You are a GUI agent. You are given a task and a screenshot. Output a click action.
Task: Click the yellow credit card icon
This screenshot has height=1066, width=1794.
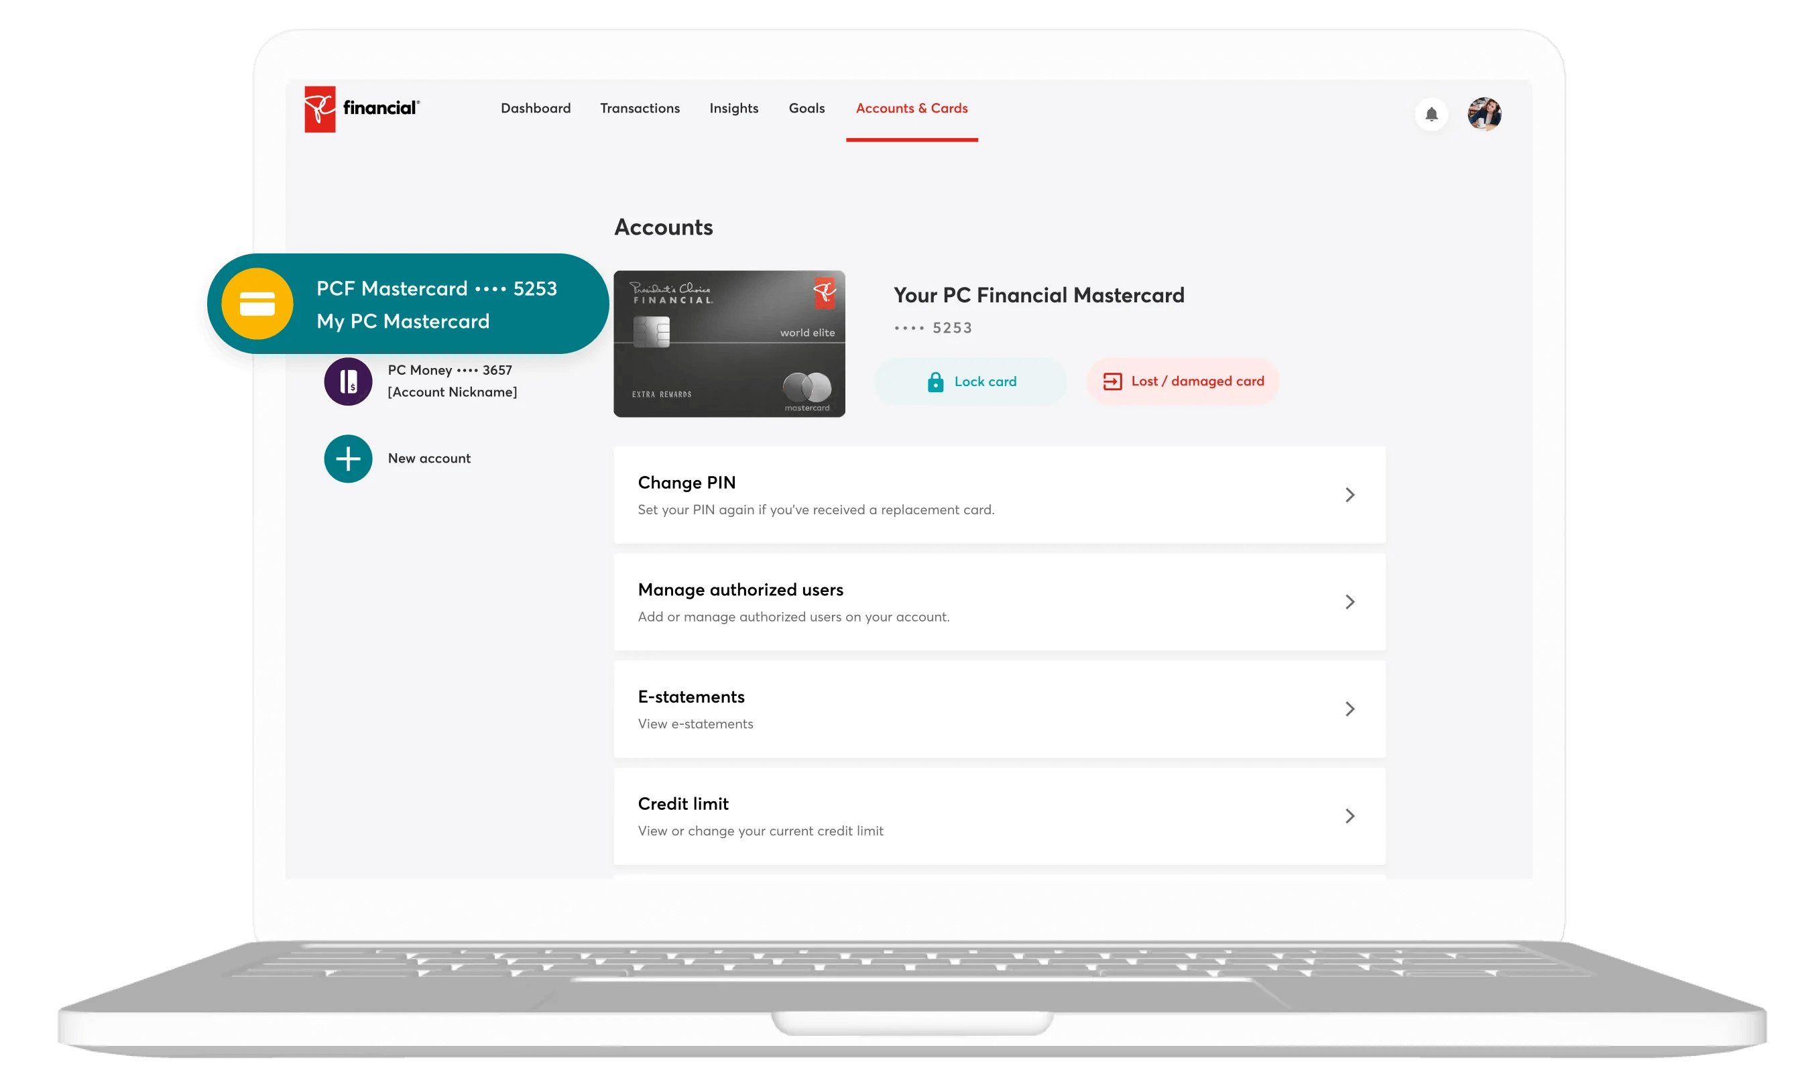(x=257, y=304)
